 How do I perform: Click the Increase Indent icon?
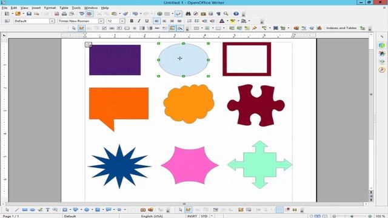pos(212,21)
